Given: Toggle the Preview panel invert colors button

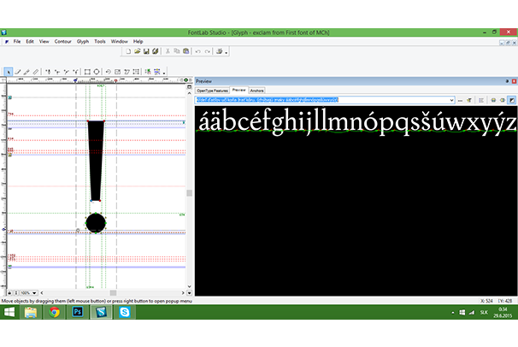Looking at the screenshot, I should point(511,100).
